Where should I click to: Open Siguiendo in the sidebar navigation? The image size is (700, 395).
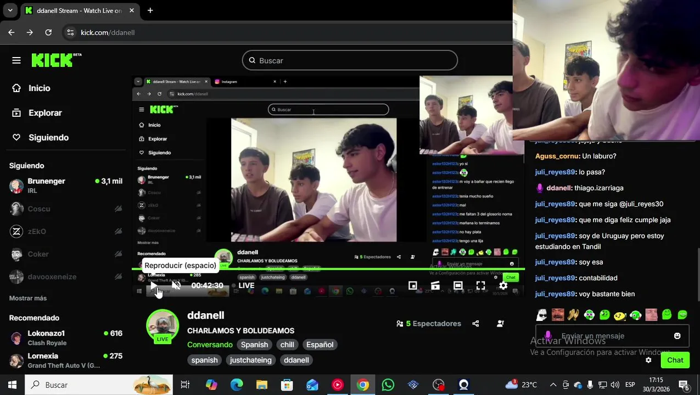coord(41,137)
